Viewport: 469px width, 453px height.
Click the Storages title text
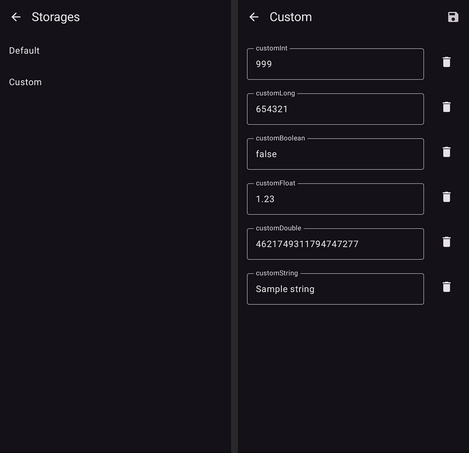coord(55,17)
